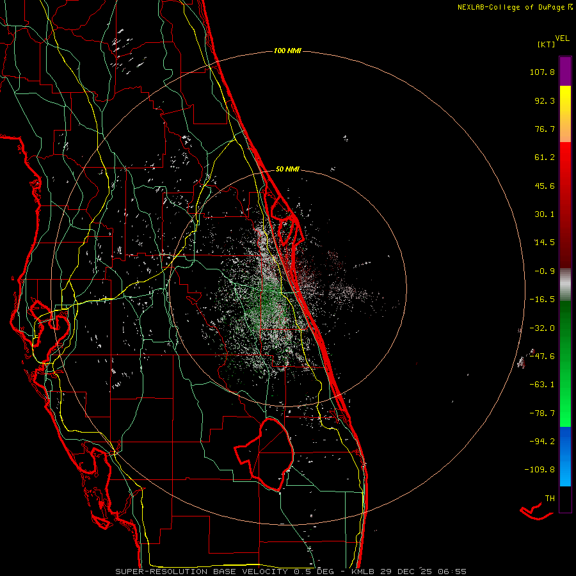The height and width of the screenshot is (576, 576).
Task: Click the SUPER-RESOLUTION BASE VELOCITY caption text
Action: (x=202, y=572)
